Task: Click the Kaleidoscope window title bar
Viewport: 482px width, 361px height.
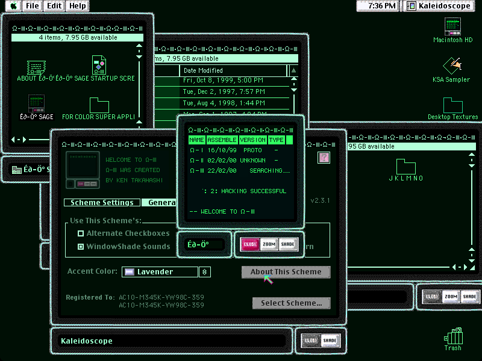Action: click(171, 341)
